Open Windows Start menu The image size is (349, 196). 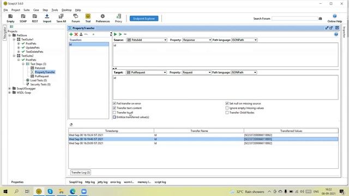[5, 191]
